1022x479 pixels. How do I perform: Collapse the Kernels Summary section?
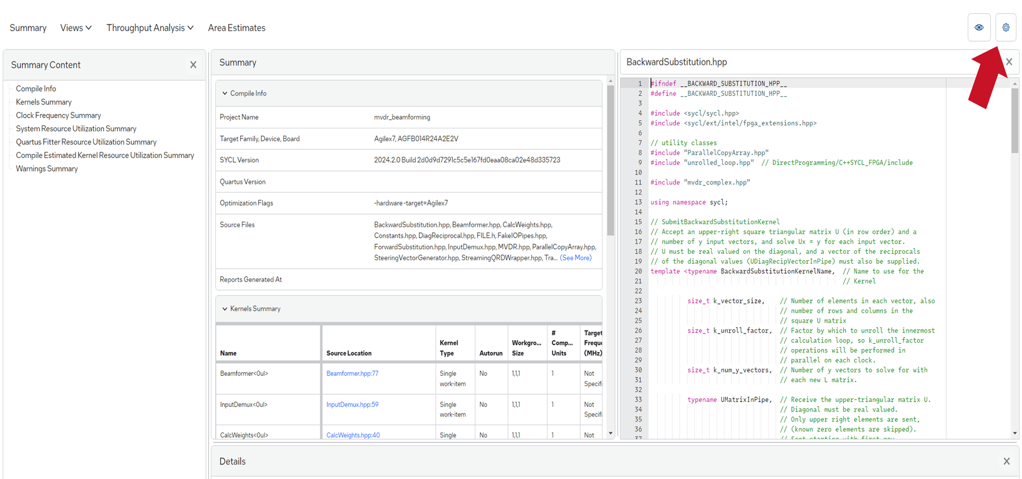tap(225, 309)
